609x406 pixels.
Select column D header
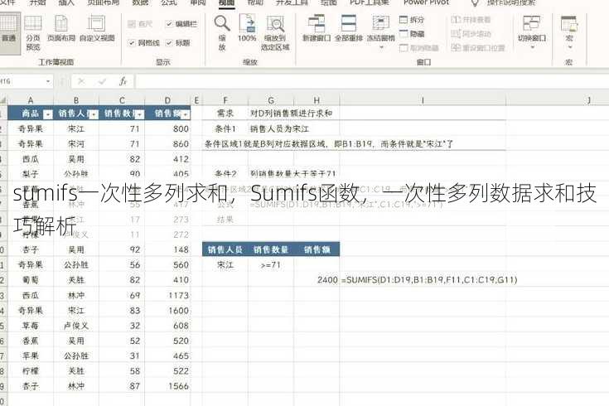(x=167, y=100)
